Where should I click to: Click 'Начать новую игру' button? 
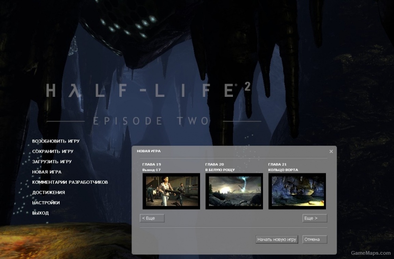click(x=277, y=239)
